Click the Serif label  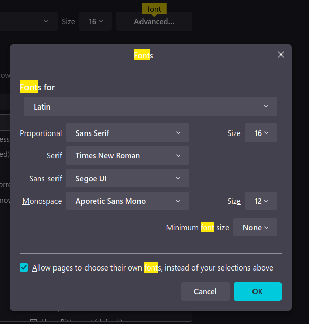[54, 156]
